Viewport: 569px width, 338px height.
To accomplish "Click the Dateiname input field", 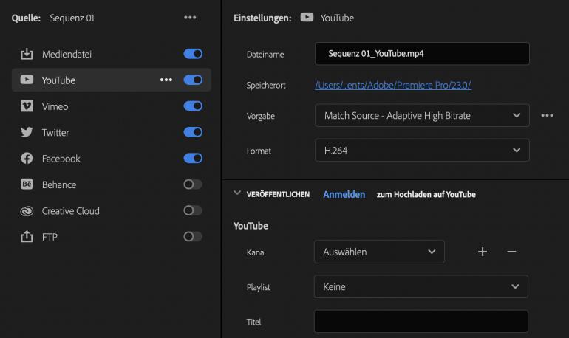I will point(422,54).
